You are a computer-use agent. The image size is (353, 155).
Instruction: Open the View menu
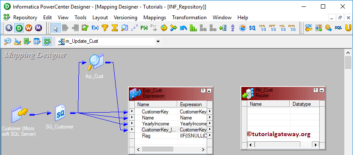point(63,18)
